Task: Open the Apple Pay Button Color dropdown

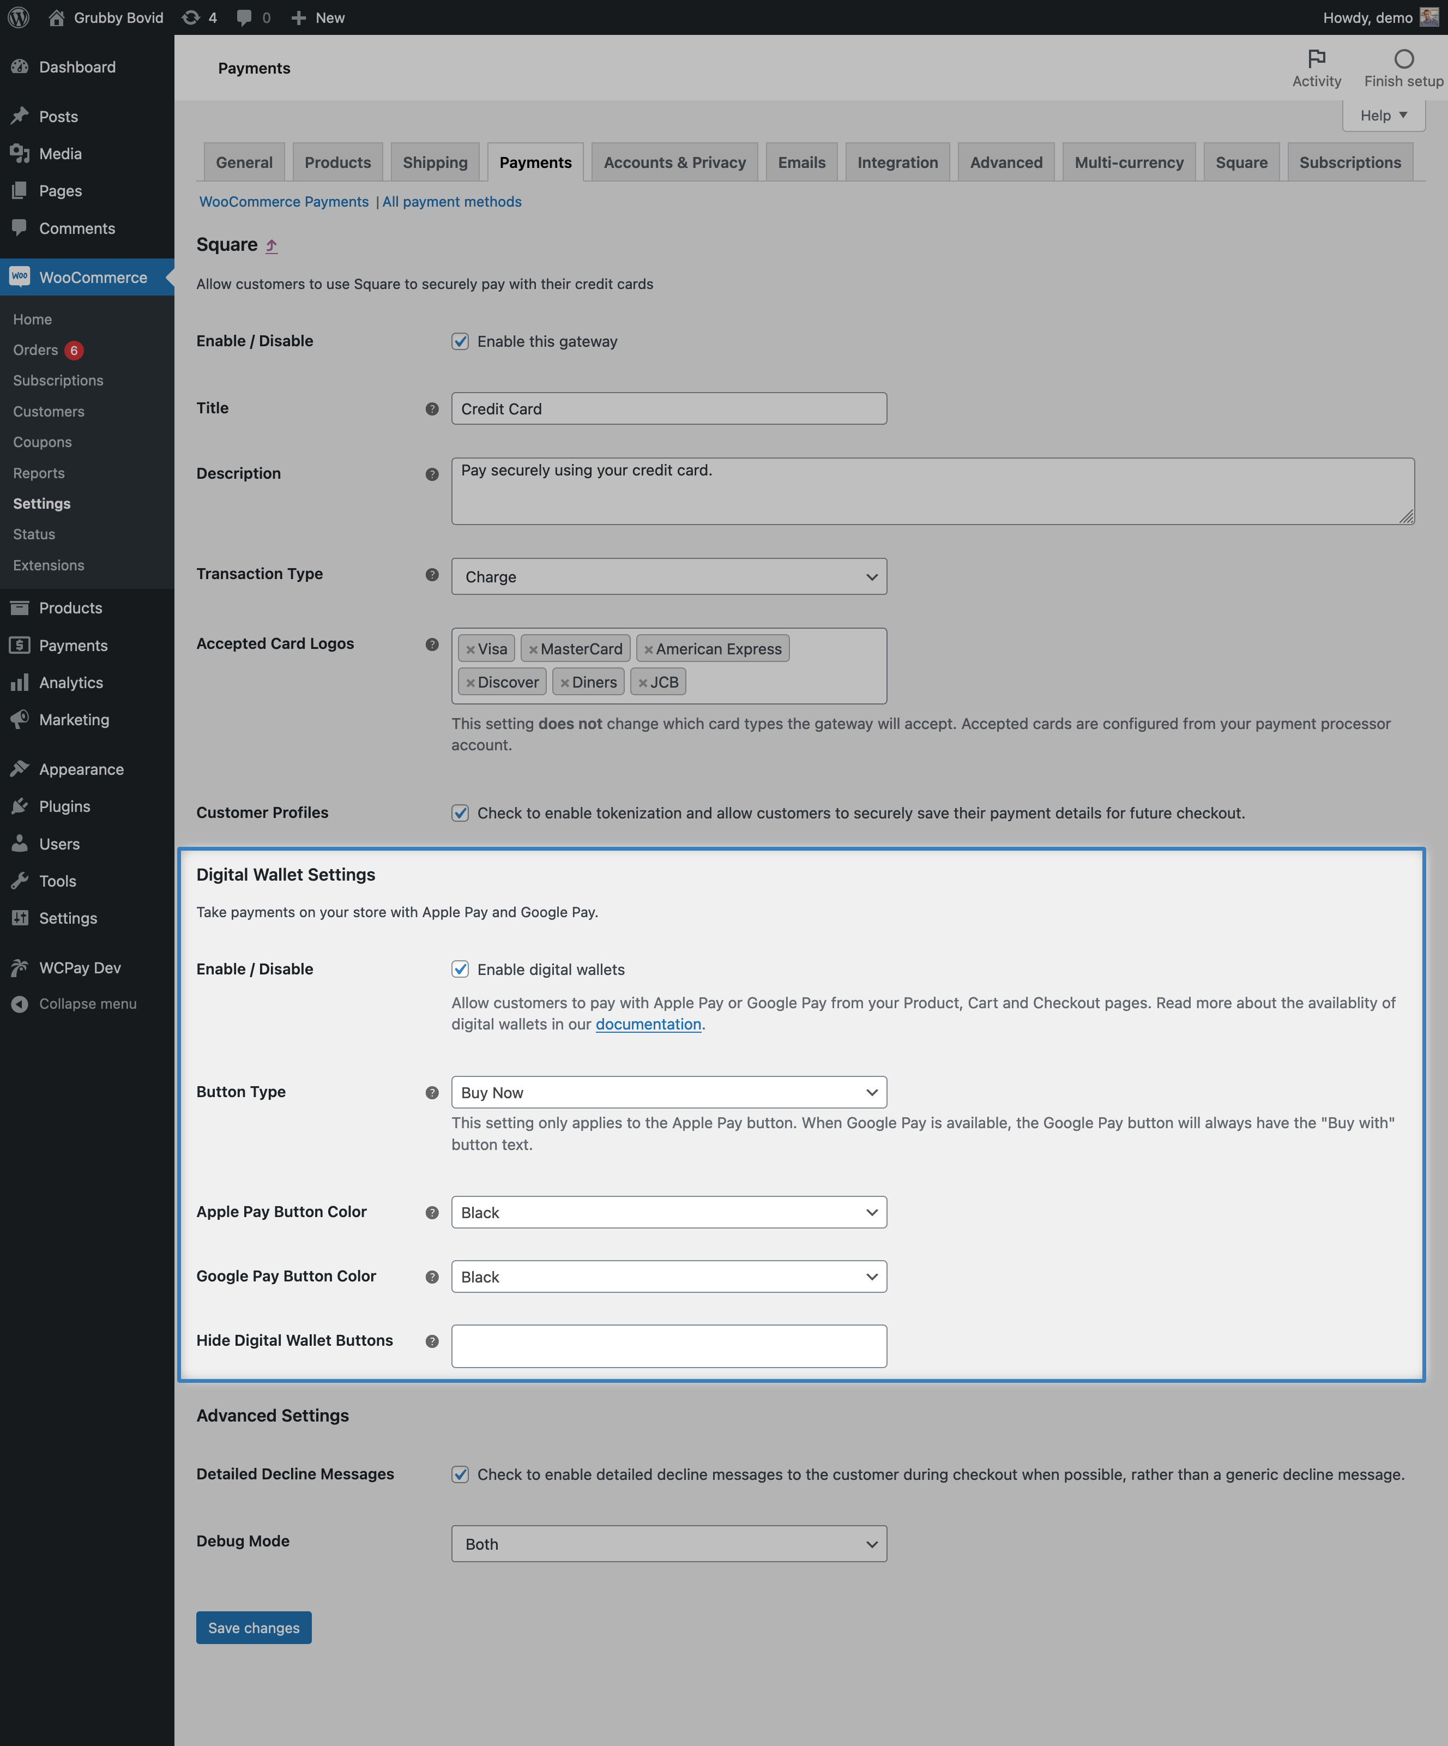Action: pos(668,1212)
